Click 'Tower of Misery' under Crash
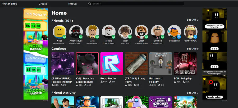The width and height of the screenshot is (238, 108). [x=141, y=43]
